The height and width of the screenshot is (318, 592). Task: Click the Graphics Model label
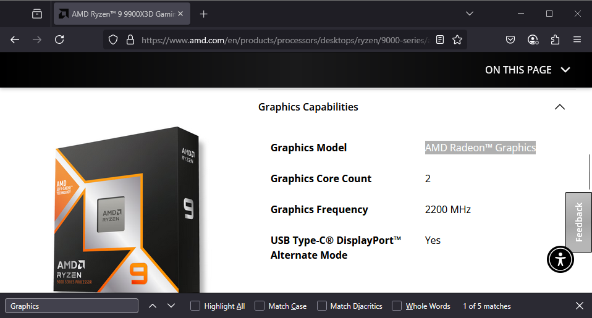tap(308, 148)
